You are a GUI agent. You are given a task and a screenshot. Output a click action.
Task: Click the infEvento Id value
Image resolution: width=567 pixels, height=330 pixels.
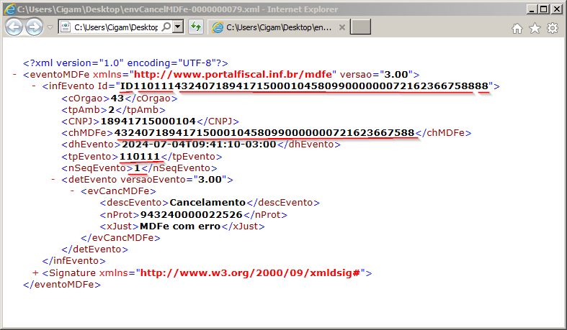tap(304, 86)
